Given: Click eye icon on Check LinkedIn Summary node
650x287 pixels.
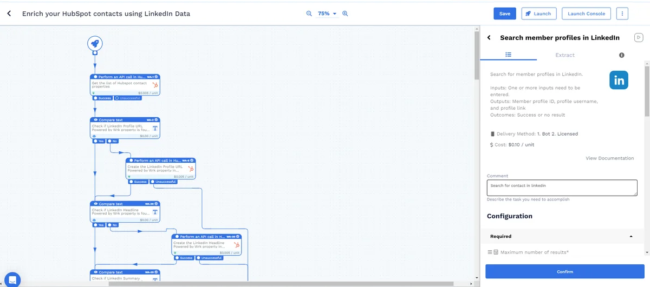Looking at the screenshot, I should point(96,272).
